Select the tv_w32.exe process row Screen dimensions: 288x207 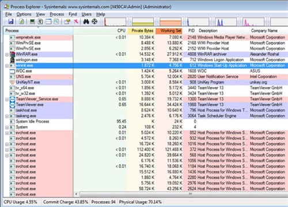click(146, 93)
